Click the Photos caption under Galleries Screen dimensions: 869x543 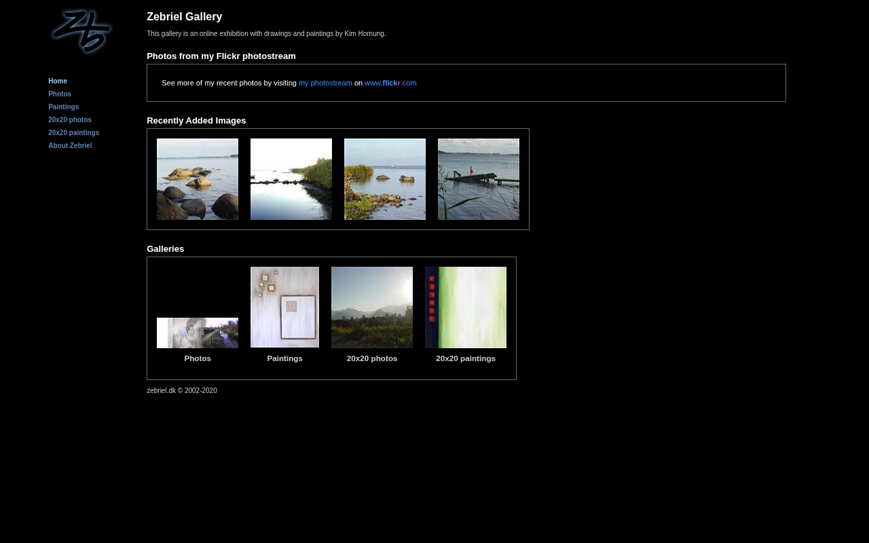tap(198, 358)
